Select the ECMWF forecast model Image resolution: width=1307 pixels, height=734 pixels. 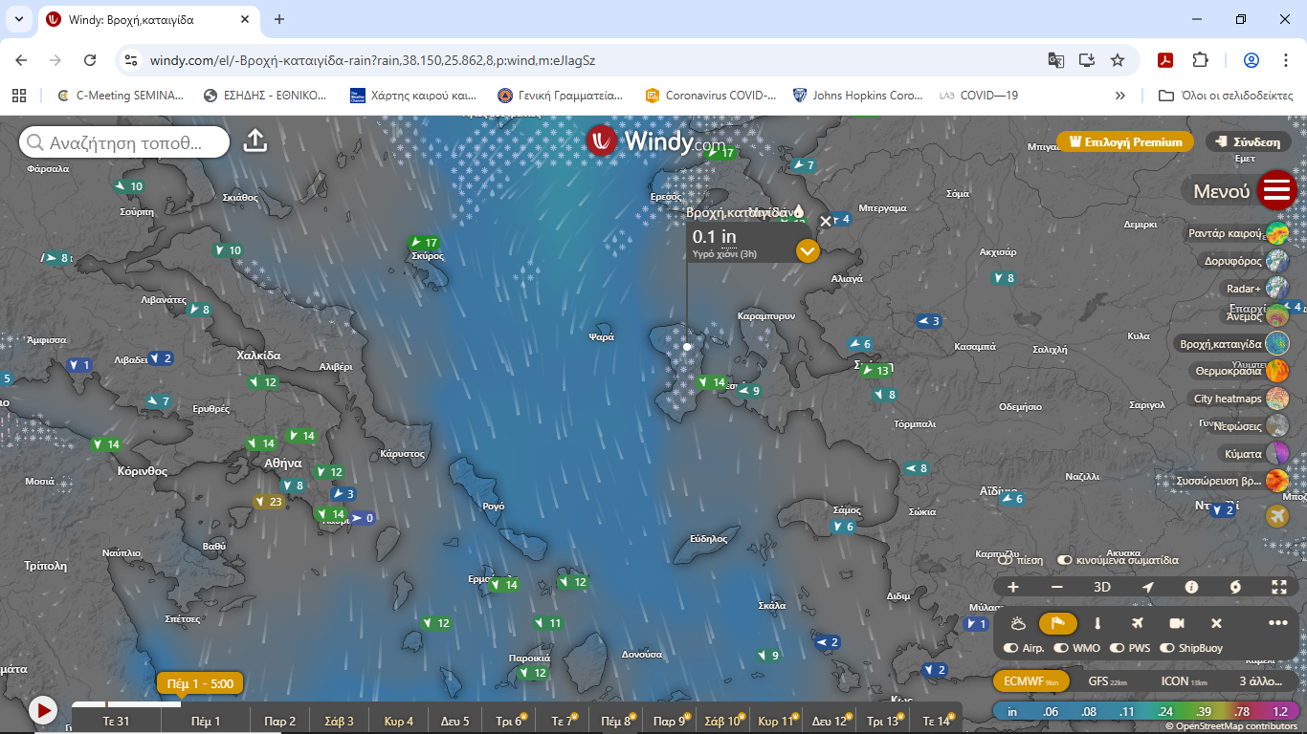pos(1031,681)
